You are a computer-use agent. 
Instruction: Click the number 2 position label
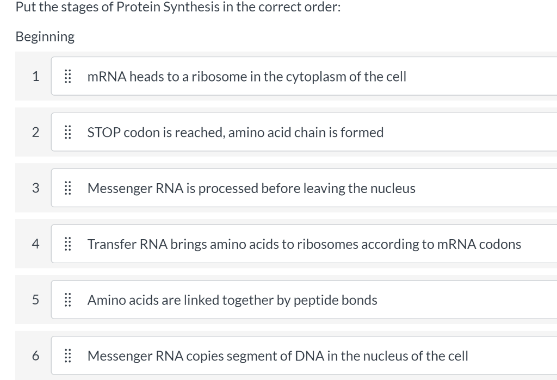pyautogui.click(x=36, y=132)
